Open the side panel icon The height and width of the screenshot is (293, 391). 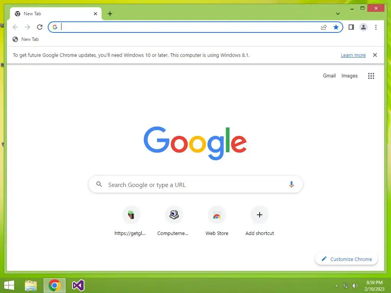pos(351,27)
